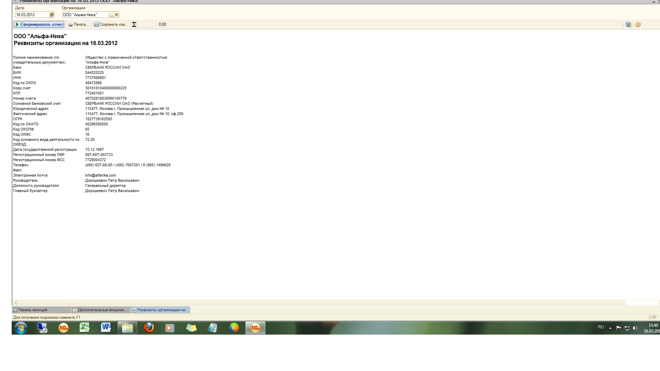Click the Генеральный директор value
This screenshot has height=371, width=660.
coord(106,185)
